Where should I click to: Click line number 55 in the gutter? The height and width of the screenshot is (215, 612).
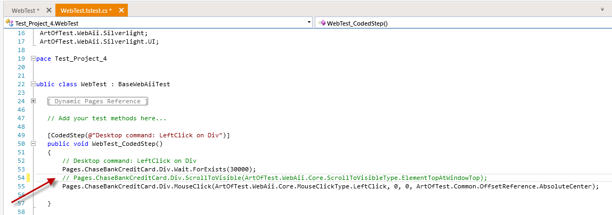point(21,186)
